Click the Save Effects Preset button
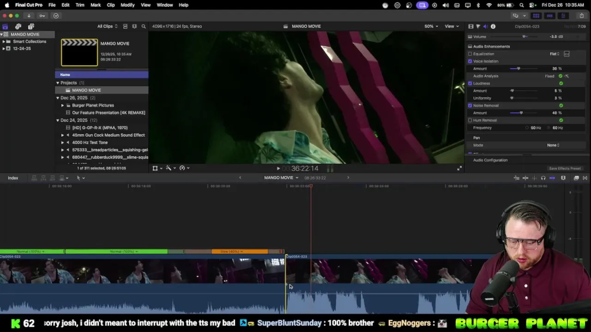The image size is (591, 332). 565,169
